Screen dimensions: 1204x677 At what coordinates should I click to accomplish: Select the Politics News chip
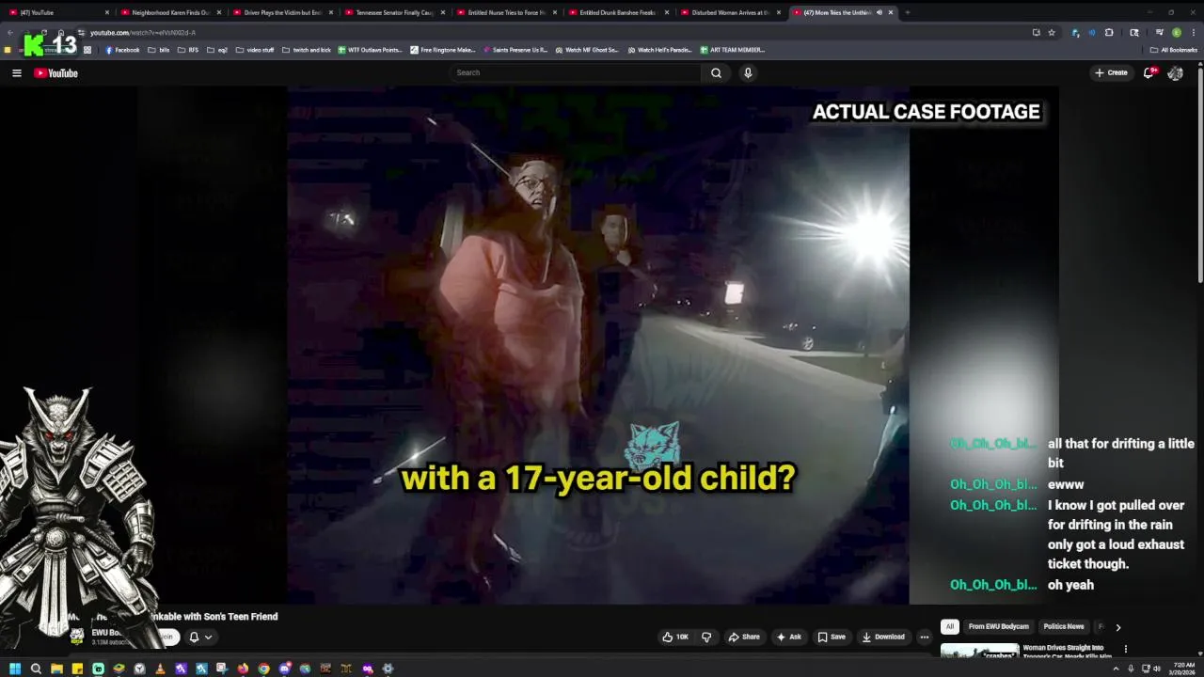[1063, 626]
